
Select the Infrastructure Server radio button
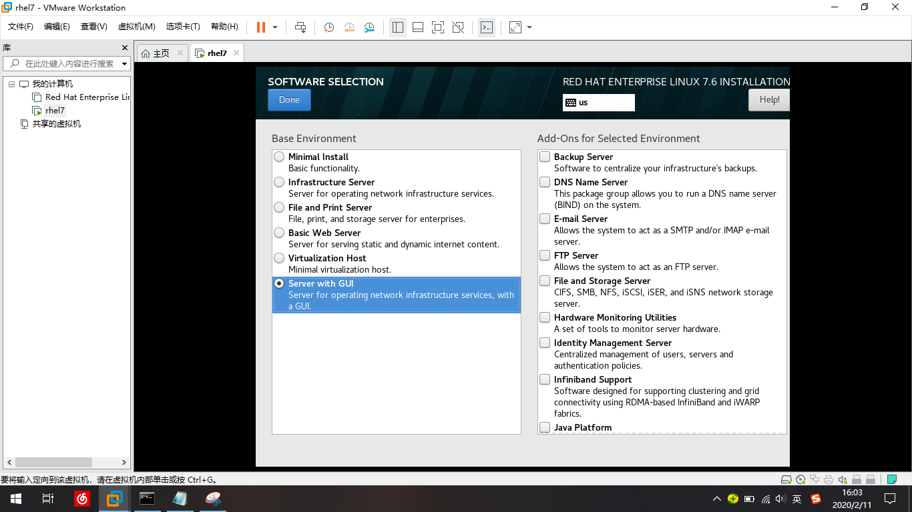point(279,182)
